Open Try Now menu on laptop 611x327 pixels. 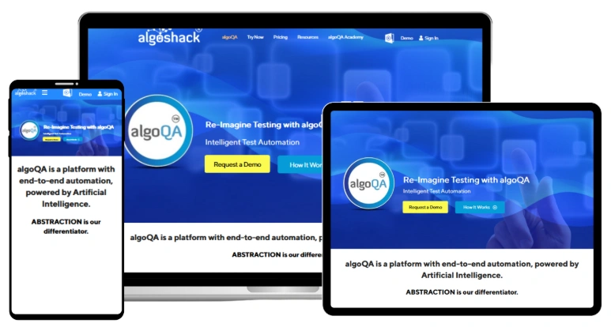(255, 37)
